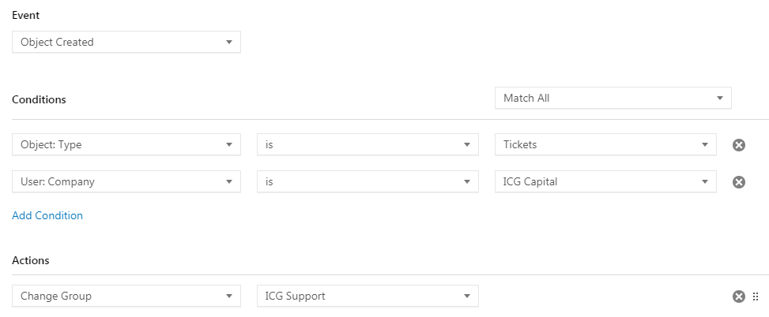769x317 pixels.
Task: Grab the Change Group action reorder handle
Action: point(756,296)
